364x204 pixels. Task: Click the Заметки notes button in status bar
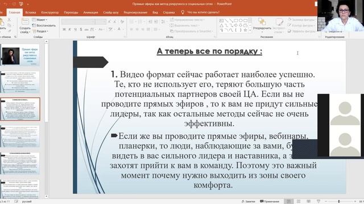point(248,202)
